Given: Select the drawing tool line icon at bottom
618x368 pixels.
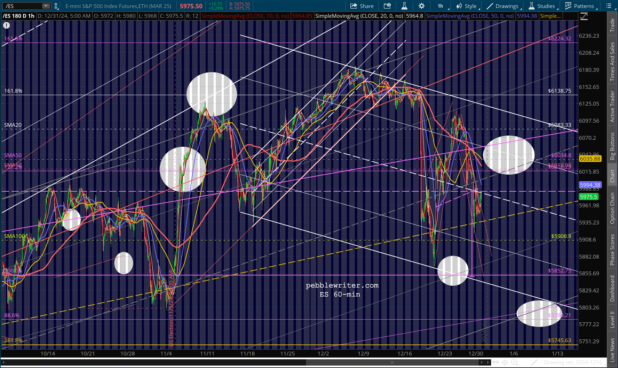Looking at the screenshot, I should coord(534,362).
